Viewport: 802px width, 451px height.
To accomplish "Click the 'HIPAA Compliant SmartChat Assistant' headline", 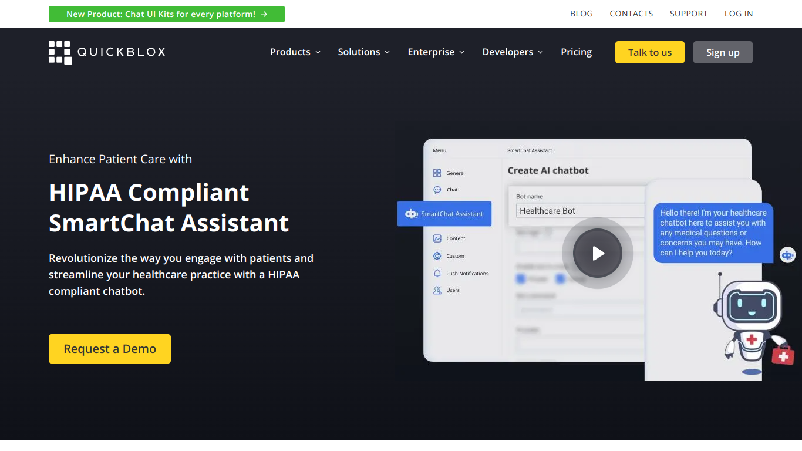I will [169, 208].
